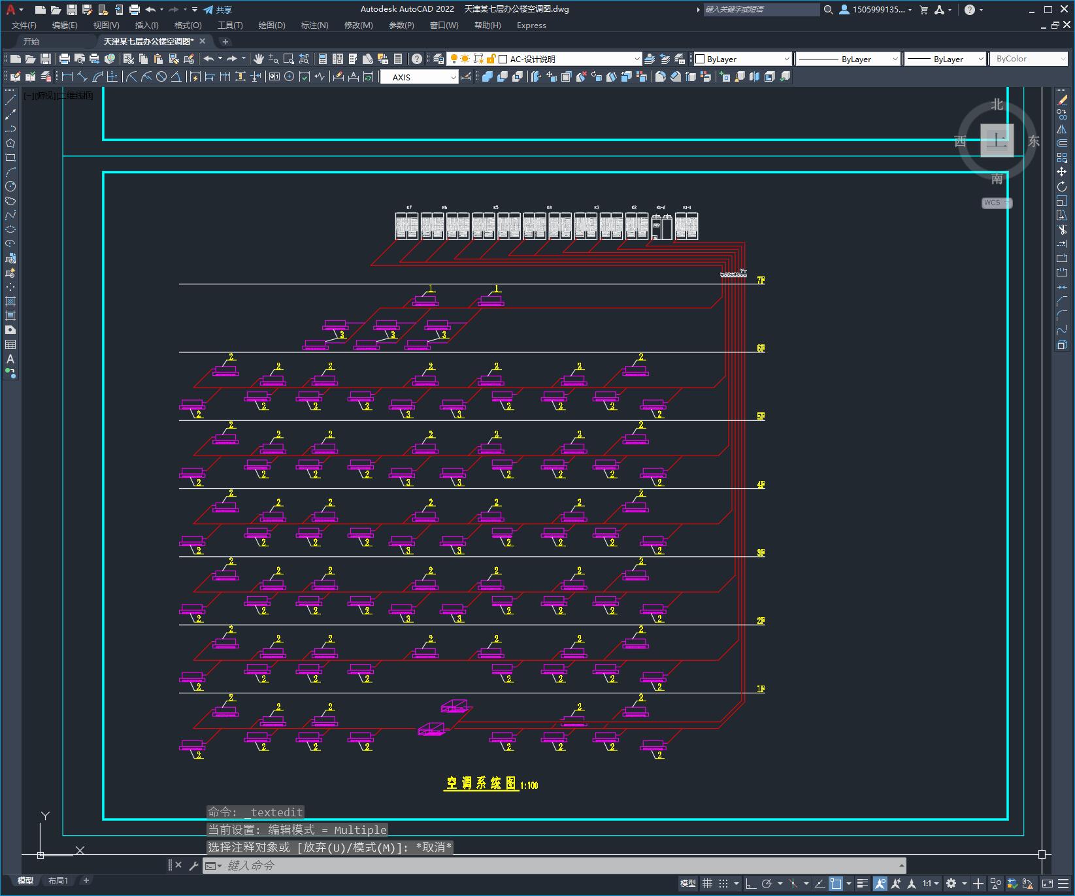Switch to the 布局1 layout tab

(x=58, y=881)
